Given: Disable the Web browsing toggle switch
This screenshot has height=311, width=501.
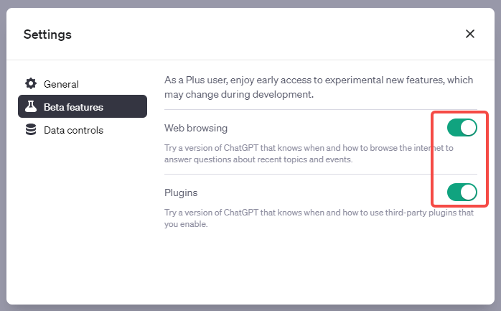Looking at the screenshot, I should tap(462, 128).
